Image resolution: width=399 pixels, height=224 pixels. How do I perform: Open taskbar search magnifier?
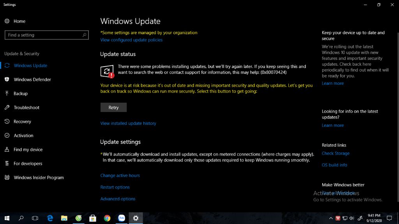pos(21,218)
